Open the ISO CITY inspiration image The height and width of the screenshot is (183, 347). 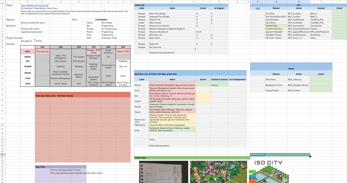269,172
